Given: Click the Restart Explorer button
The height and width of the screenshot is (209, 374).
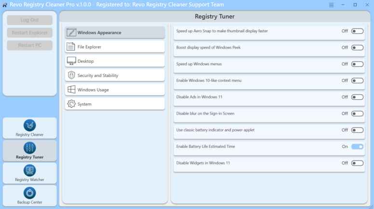Looking at the screenshot, I should [x=29, y=33].
